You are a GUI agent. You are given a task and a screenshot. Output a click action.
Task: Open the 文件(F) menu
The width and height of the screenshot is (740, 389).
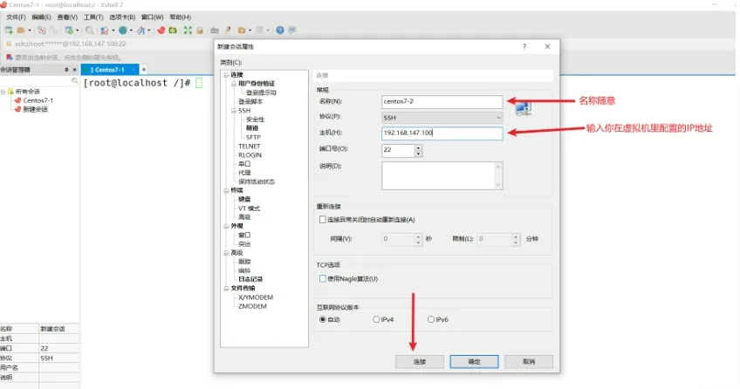click(x=16, y=17)
